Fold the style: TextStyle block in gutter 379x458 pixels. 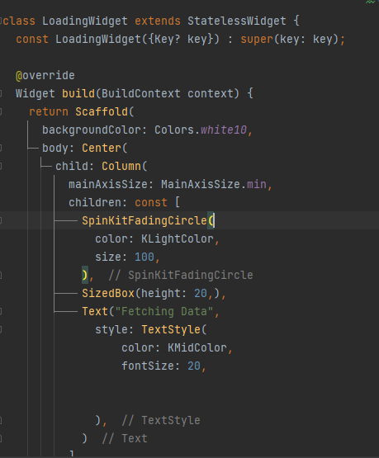click(1, 329)
